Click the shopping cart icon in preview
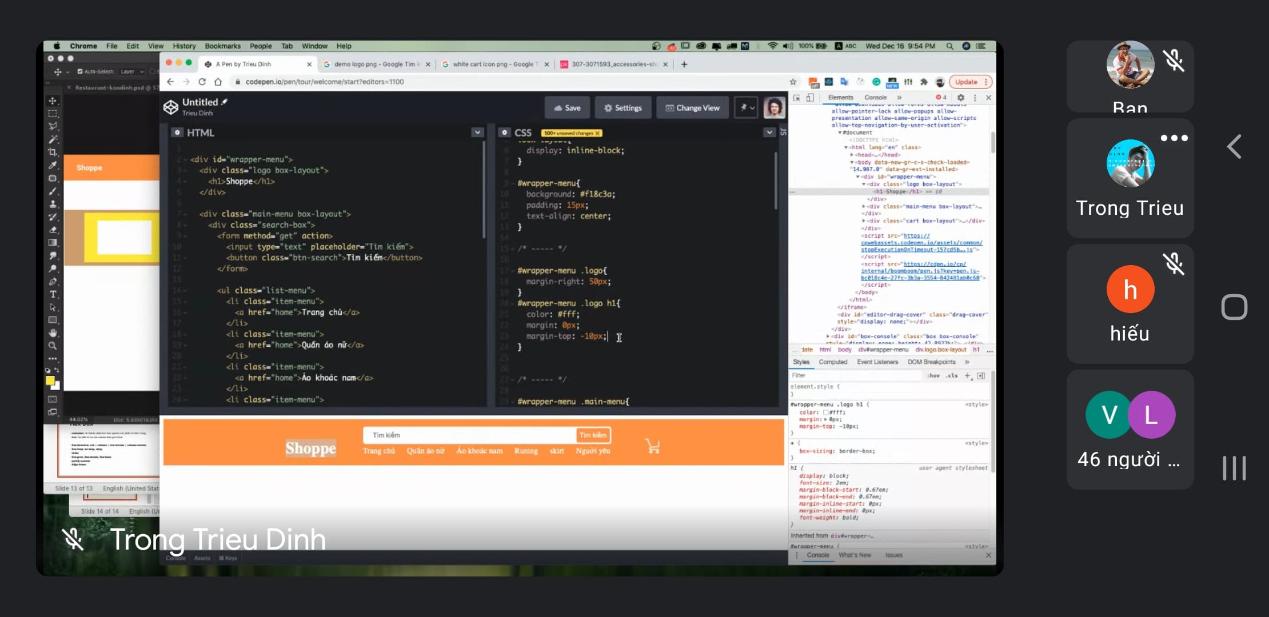The image size is (1269, 617). [652, 446]
